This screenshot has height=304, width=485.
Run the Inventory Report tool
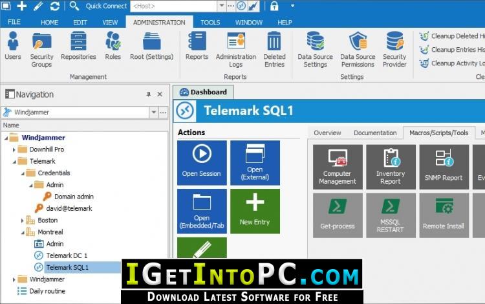point(391,167)
